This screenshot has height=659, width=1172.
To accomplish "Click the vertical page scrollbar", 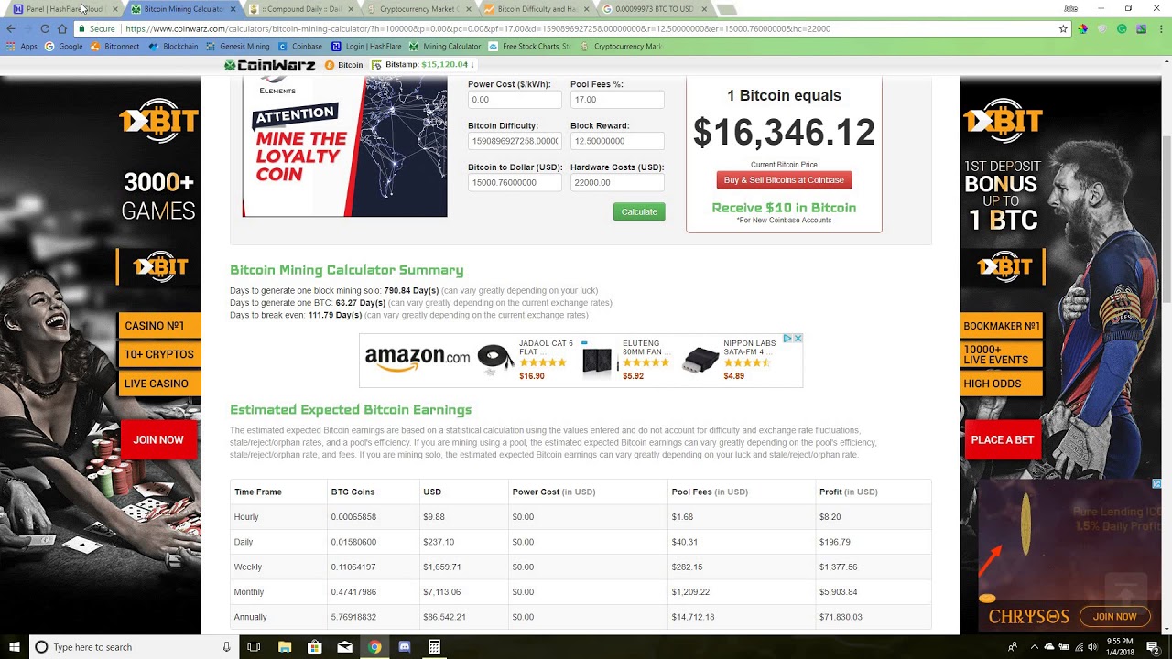I will [1167, 220].
